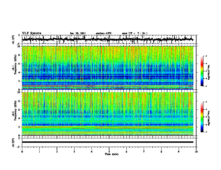
Task: Click the '5' tick on time axis
Action: [109, 152]
